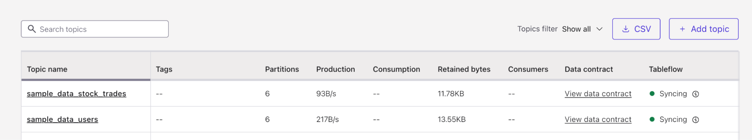Open the Show all filter dropdown
752x140 pixels.
[582, 29]
